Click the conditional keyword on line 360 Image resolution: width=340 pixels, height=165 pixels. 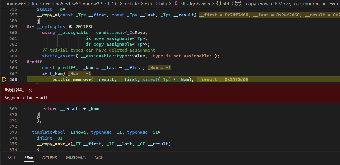click(110, 33)
